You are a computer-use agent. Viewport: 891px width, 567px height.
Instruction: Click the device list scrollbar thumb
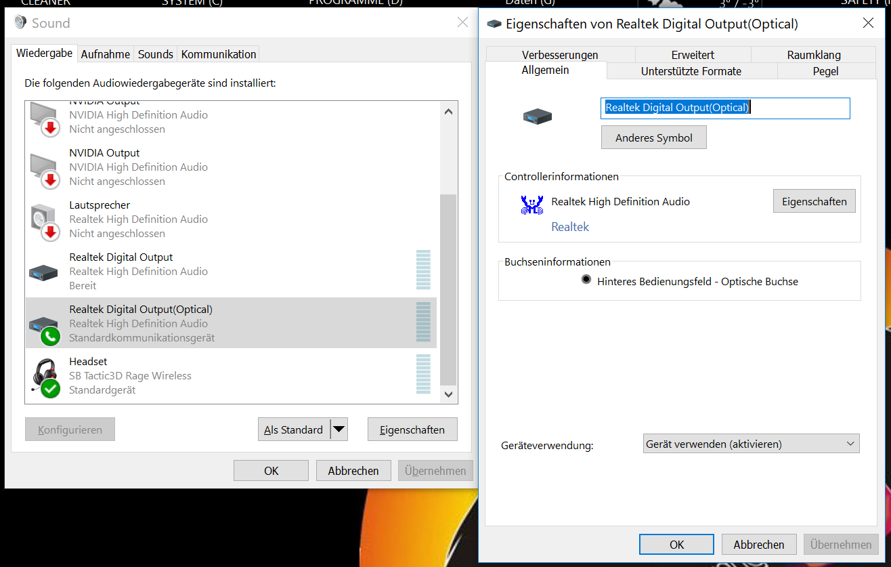(x=448, y=289)
